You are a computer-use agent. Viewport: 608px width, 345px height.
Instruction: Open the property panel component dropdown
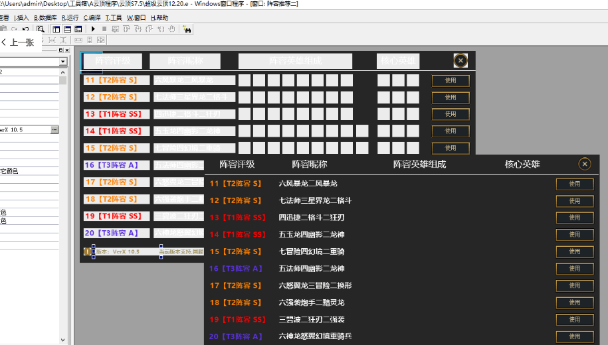[63, 62]
